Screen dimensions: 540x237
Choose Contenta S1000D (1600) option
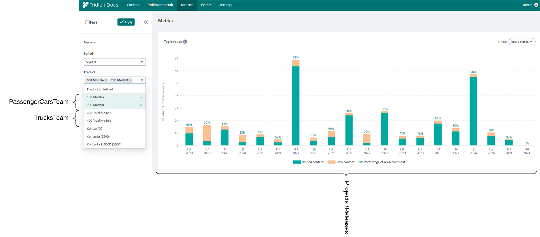(x=104, y=144)
